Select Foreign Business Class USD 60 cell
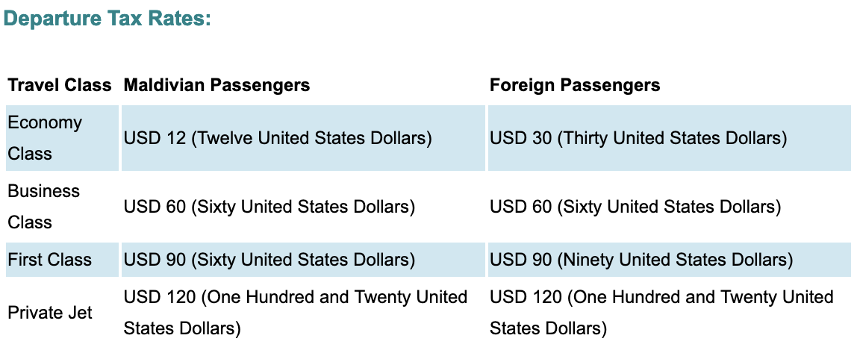 tap(636, 207)
